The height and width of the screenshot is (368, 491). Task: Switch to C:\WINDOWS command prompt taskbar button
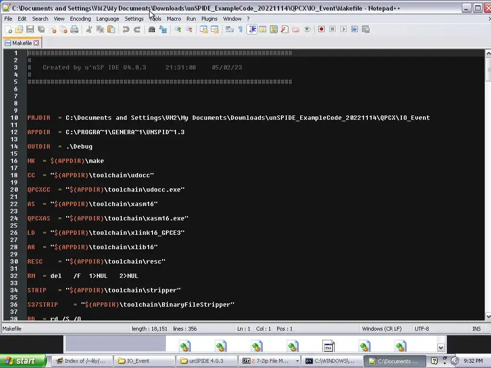(332, 361)
